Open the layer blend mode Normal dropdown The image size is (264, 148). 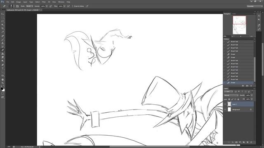[x=231, y=95]
